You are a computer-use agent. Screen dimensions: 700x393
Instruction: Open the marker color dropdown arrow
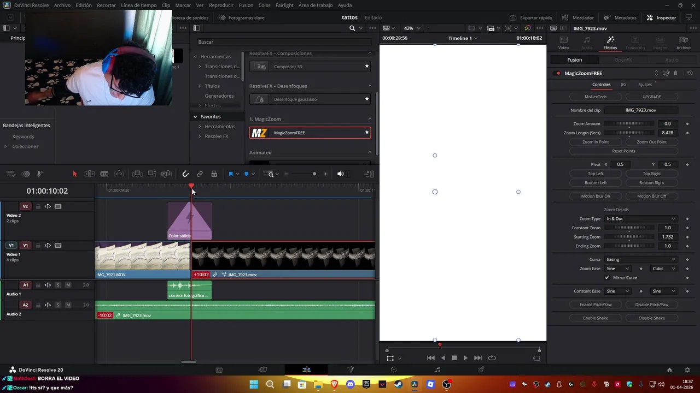(253, 174)
